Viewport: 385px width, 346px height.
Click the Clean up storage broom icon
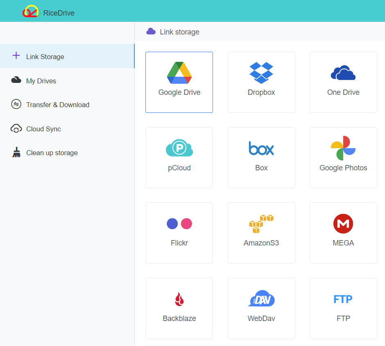[16, 152]
